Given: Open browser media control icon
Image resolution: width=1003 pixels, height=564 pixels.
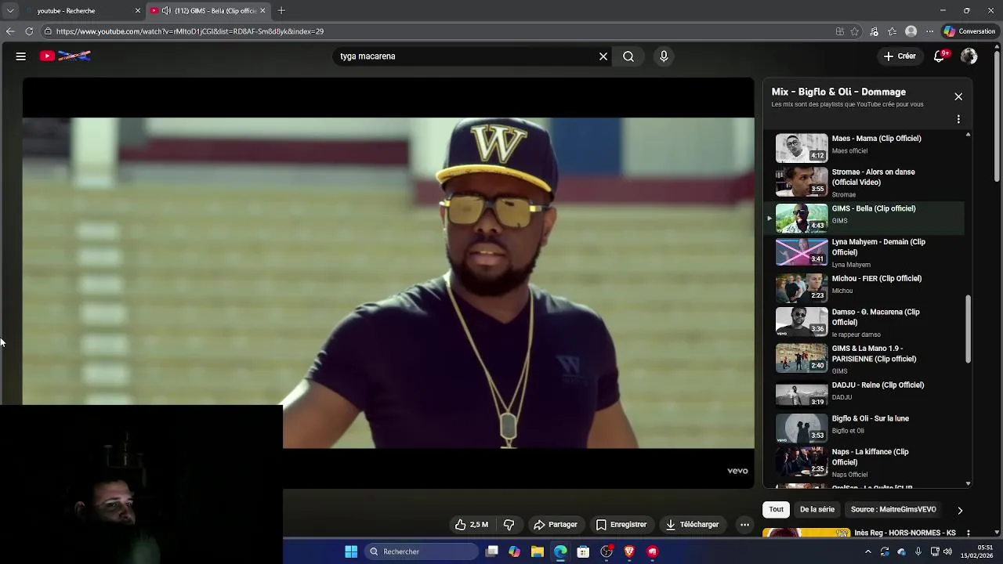Looking at the screenshot, I should (x=874, y=31).
